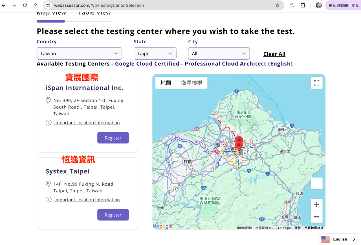Switch the map to 衛星檢視 satellite view
The image size is (361, 245).
pyautogui.click(x=192, y=83)
